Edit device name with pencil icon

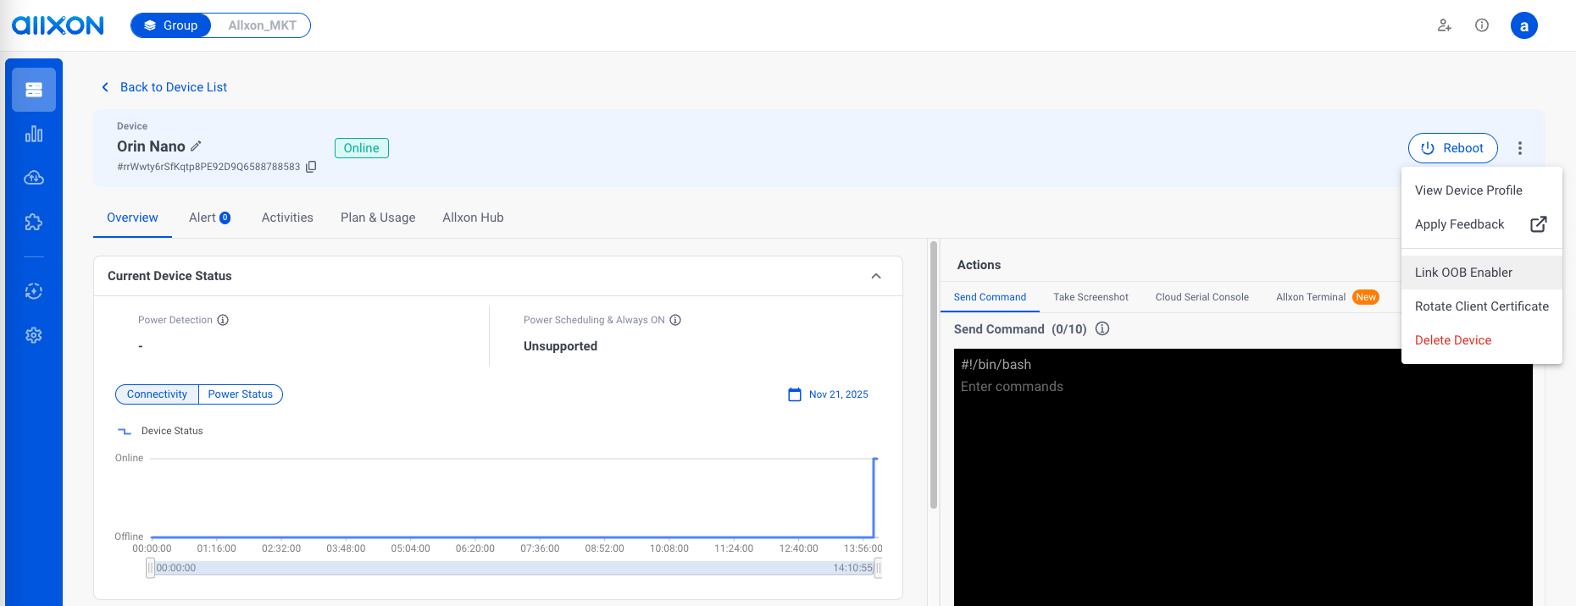(196, 146)
